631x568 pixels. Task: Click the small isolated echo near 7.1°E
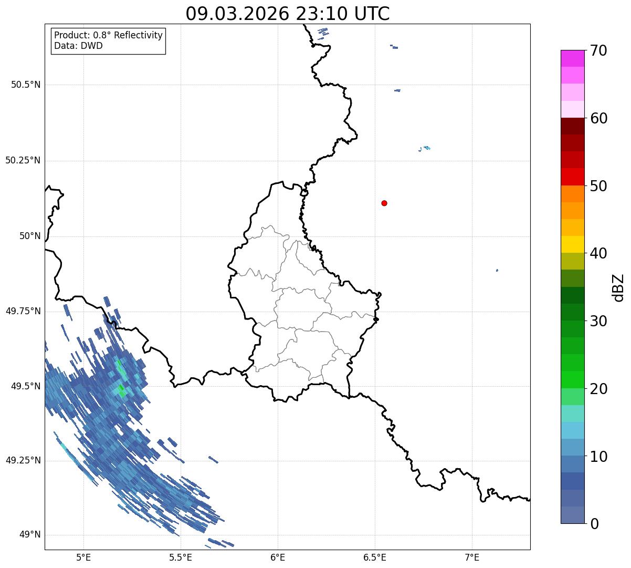coord(497,271)
